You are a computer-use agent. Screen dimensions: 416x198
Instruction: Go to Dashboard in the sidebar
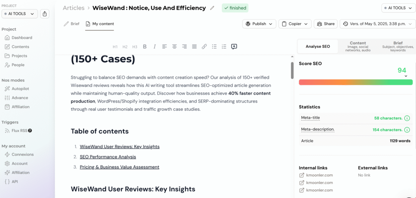18,38
